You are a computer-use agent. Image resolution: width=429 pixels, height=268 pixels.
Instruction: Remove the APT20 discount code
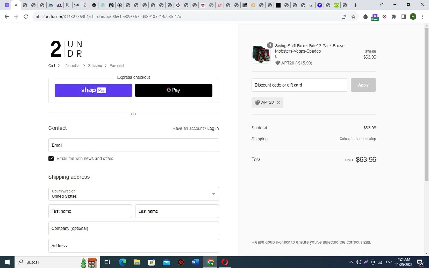[x=279, y=102]
